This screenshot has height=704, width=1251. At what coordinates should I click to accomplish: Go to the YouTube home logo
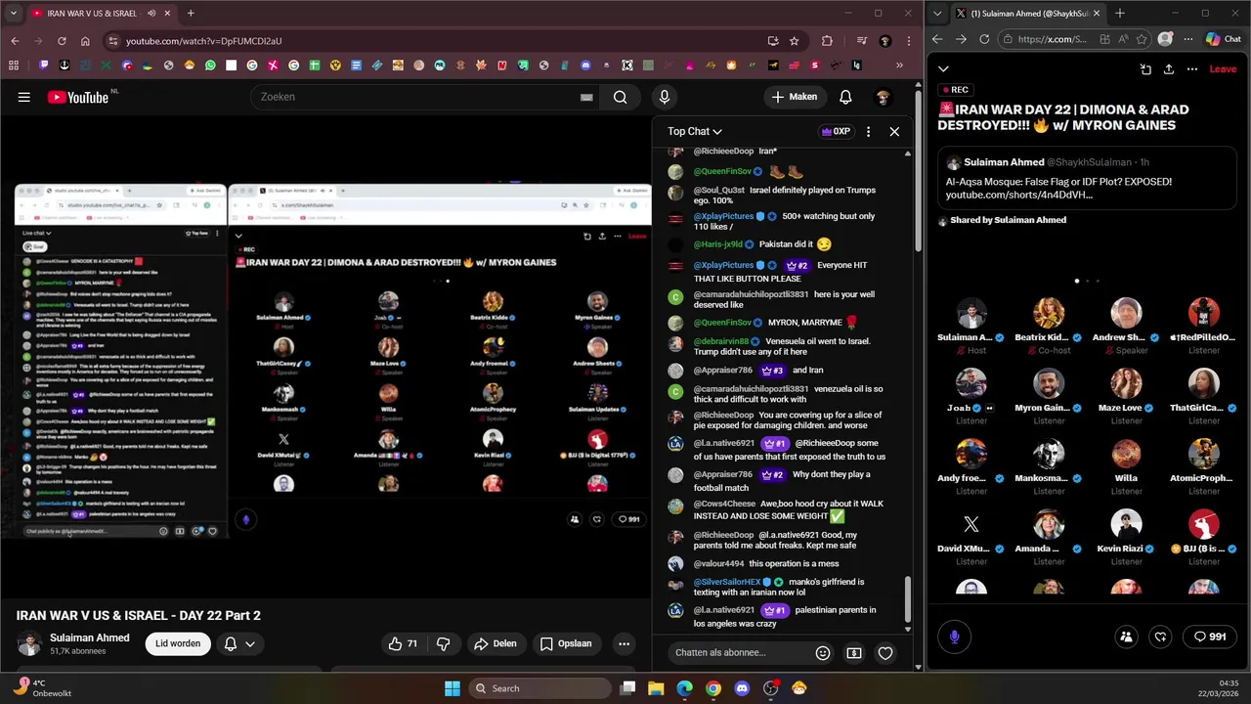pos(78,97)
